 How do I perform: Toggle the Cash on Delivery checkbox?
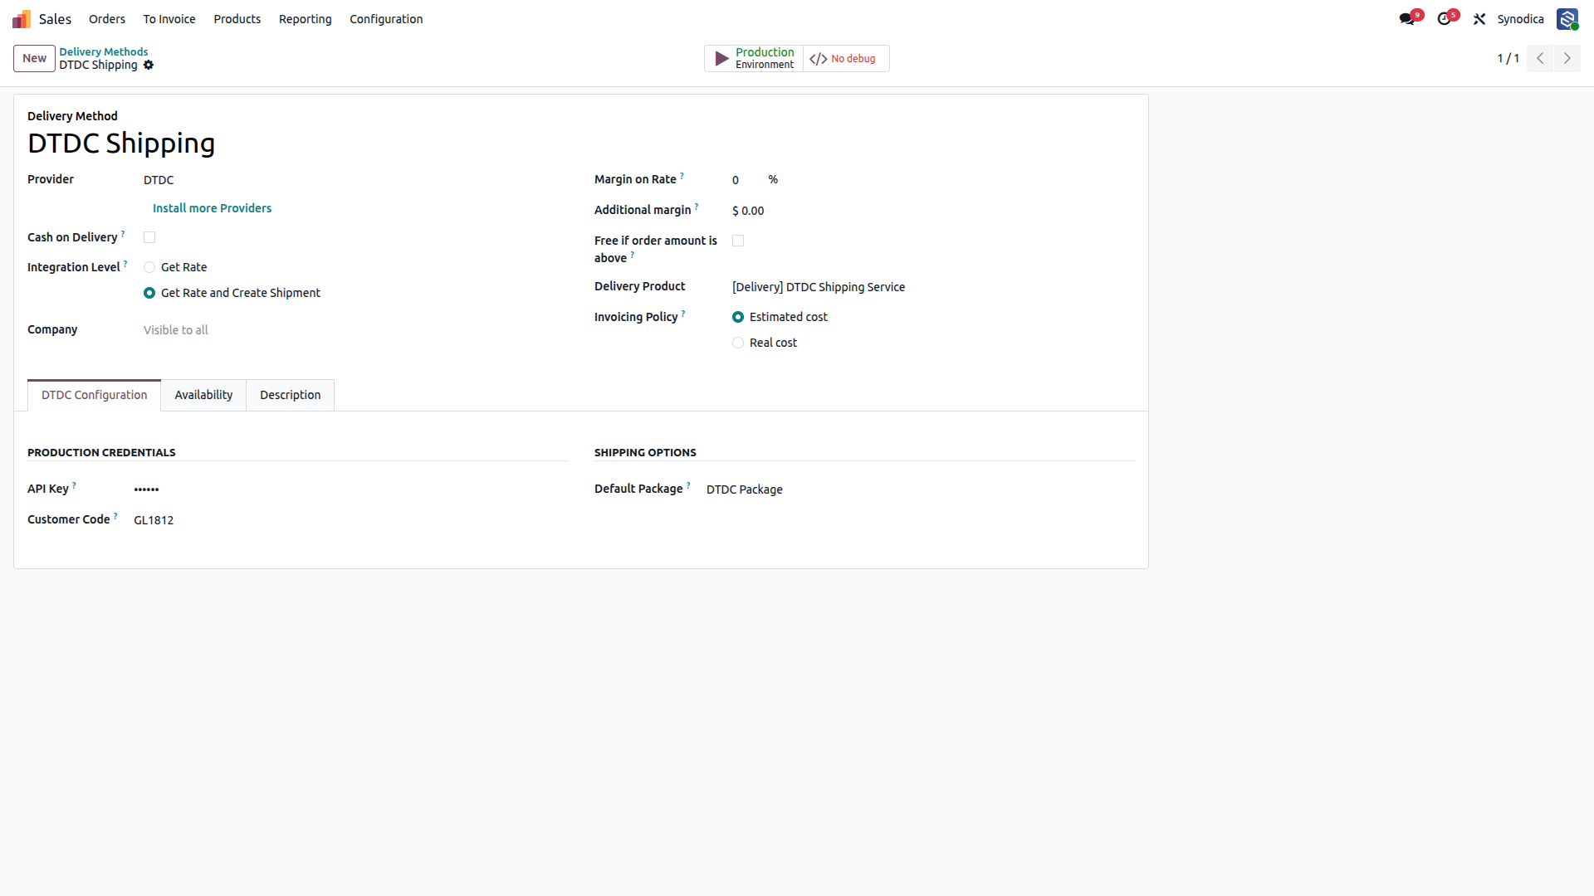pyautogui.click(x=149, y=237)
